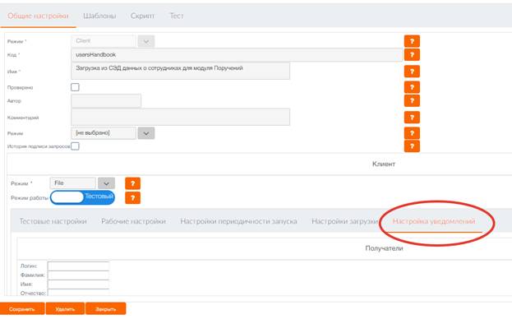The width and height of the screenshot is (512, 319).
Task: Switch to the Тест tab
Action: [177, 16]
